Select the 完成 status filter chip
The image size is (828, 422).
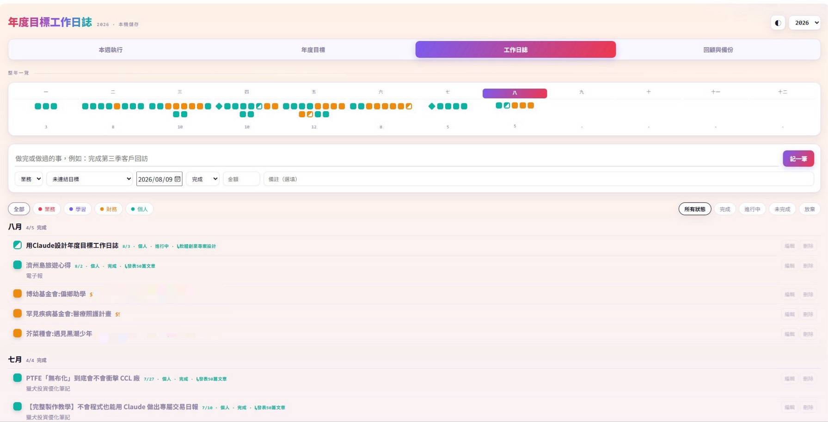click(725, 209)
